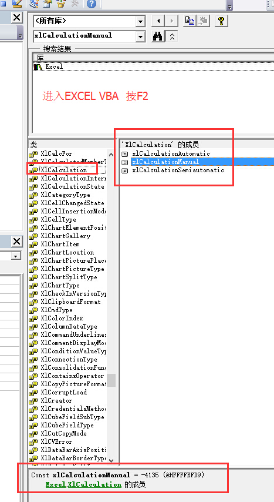Image resolution: width=274 pixels, height=502 pixels.
Task: Close the upper left project pane
Action: coord(17,17)
